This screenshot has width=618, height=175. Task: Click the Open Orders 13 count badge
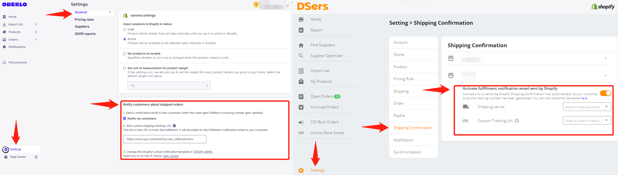[337, 97]
